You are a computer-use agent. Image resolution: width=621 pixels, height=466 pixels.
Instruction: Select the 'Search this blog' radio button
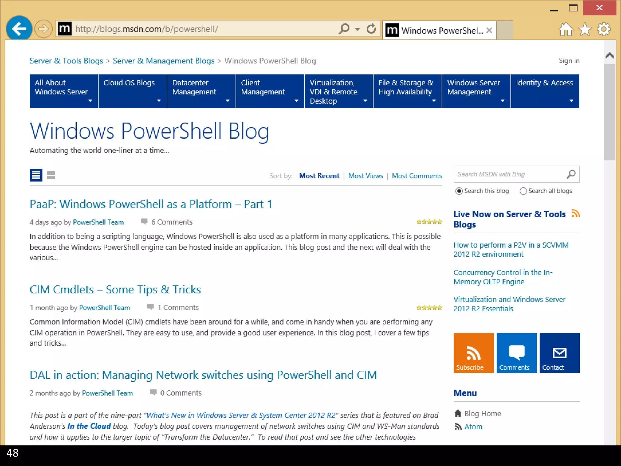(x=459, y=191)
